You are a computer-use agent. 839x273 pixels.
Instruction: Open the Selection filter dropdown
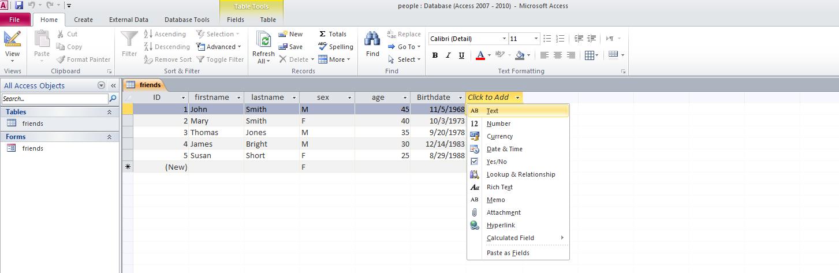point(218,34)
